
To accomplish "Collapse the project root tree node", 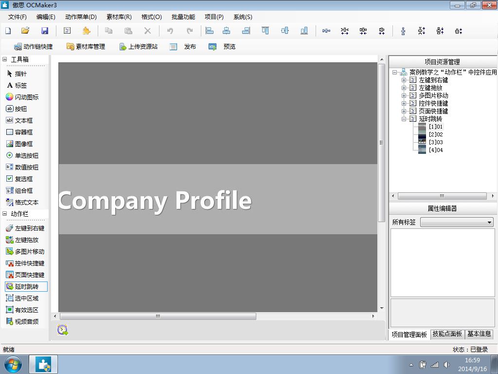I will pos(395,72).
